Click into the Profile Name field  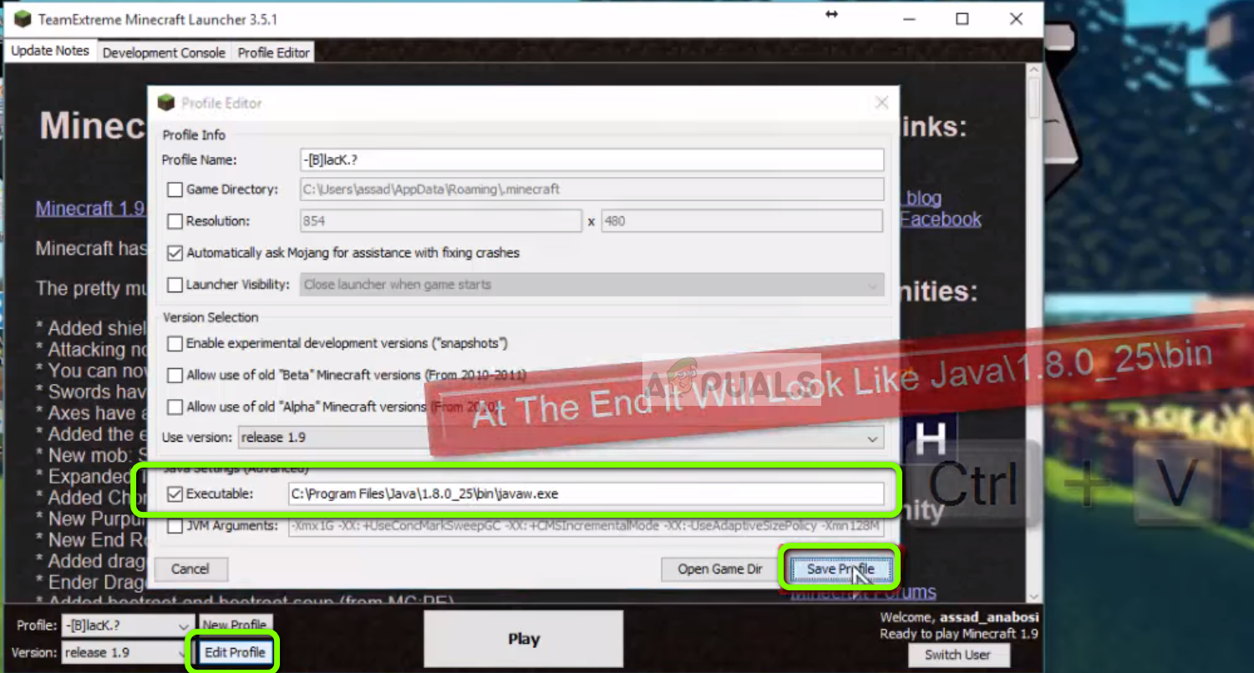(591, 159)
